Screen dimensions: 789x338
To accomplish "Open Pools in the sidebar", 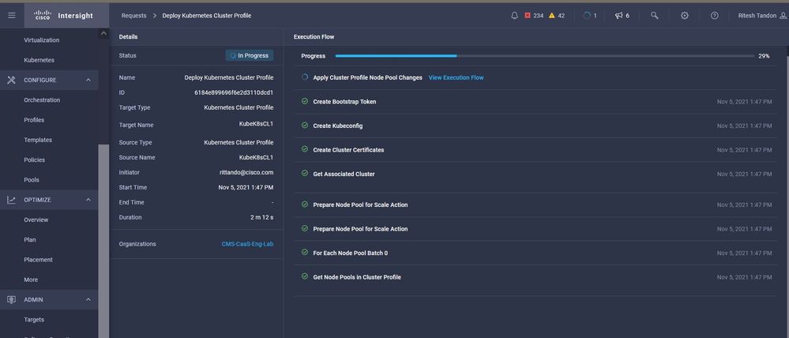I will (x=32, y=180).
